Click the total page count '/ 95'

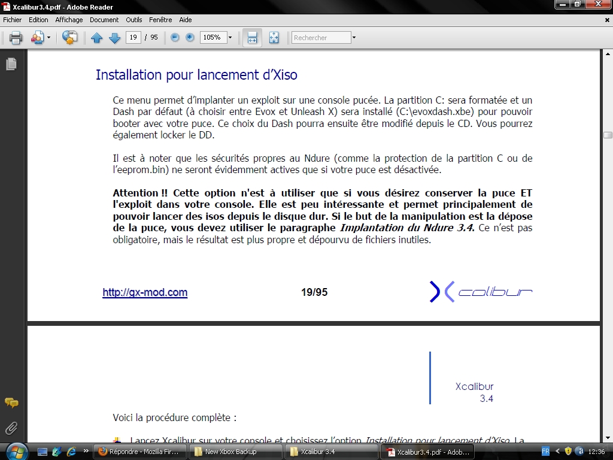151,37
